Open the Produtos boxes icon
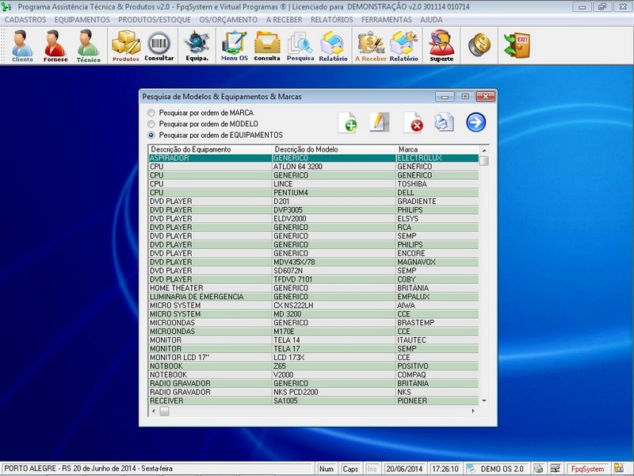 tap(126, 46)
